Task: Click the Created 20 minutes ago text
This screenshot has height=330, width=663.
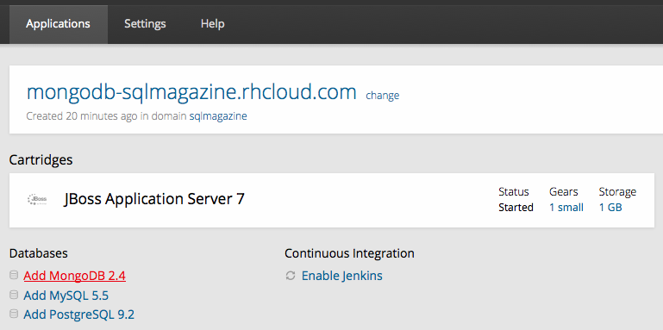Action: click(82, 116)
